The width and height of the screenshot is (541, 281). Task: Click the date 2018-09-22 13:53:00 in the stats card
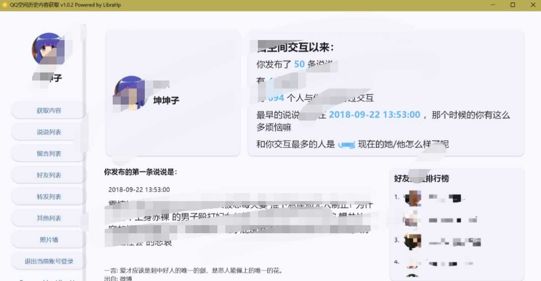point(374,115)
